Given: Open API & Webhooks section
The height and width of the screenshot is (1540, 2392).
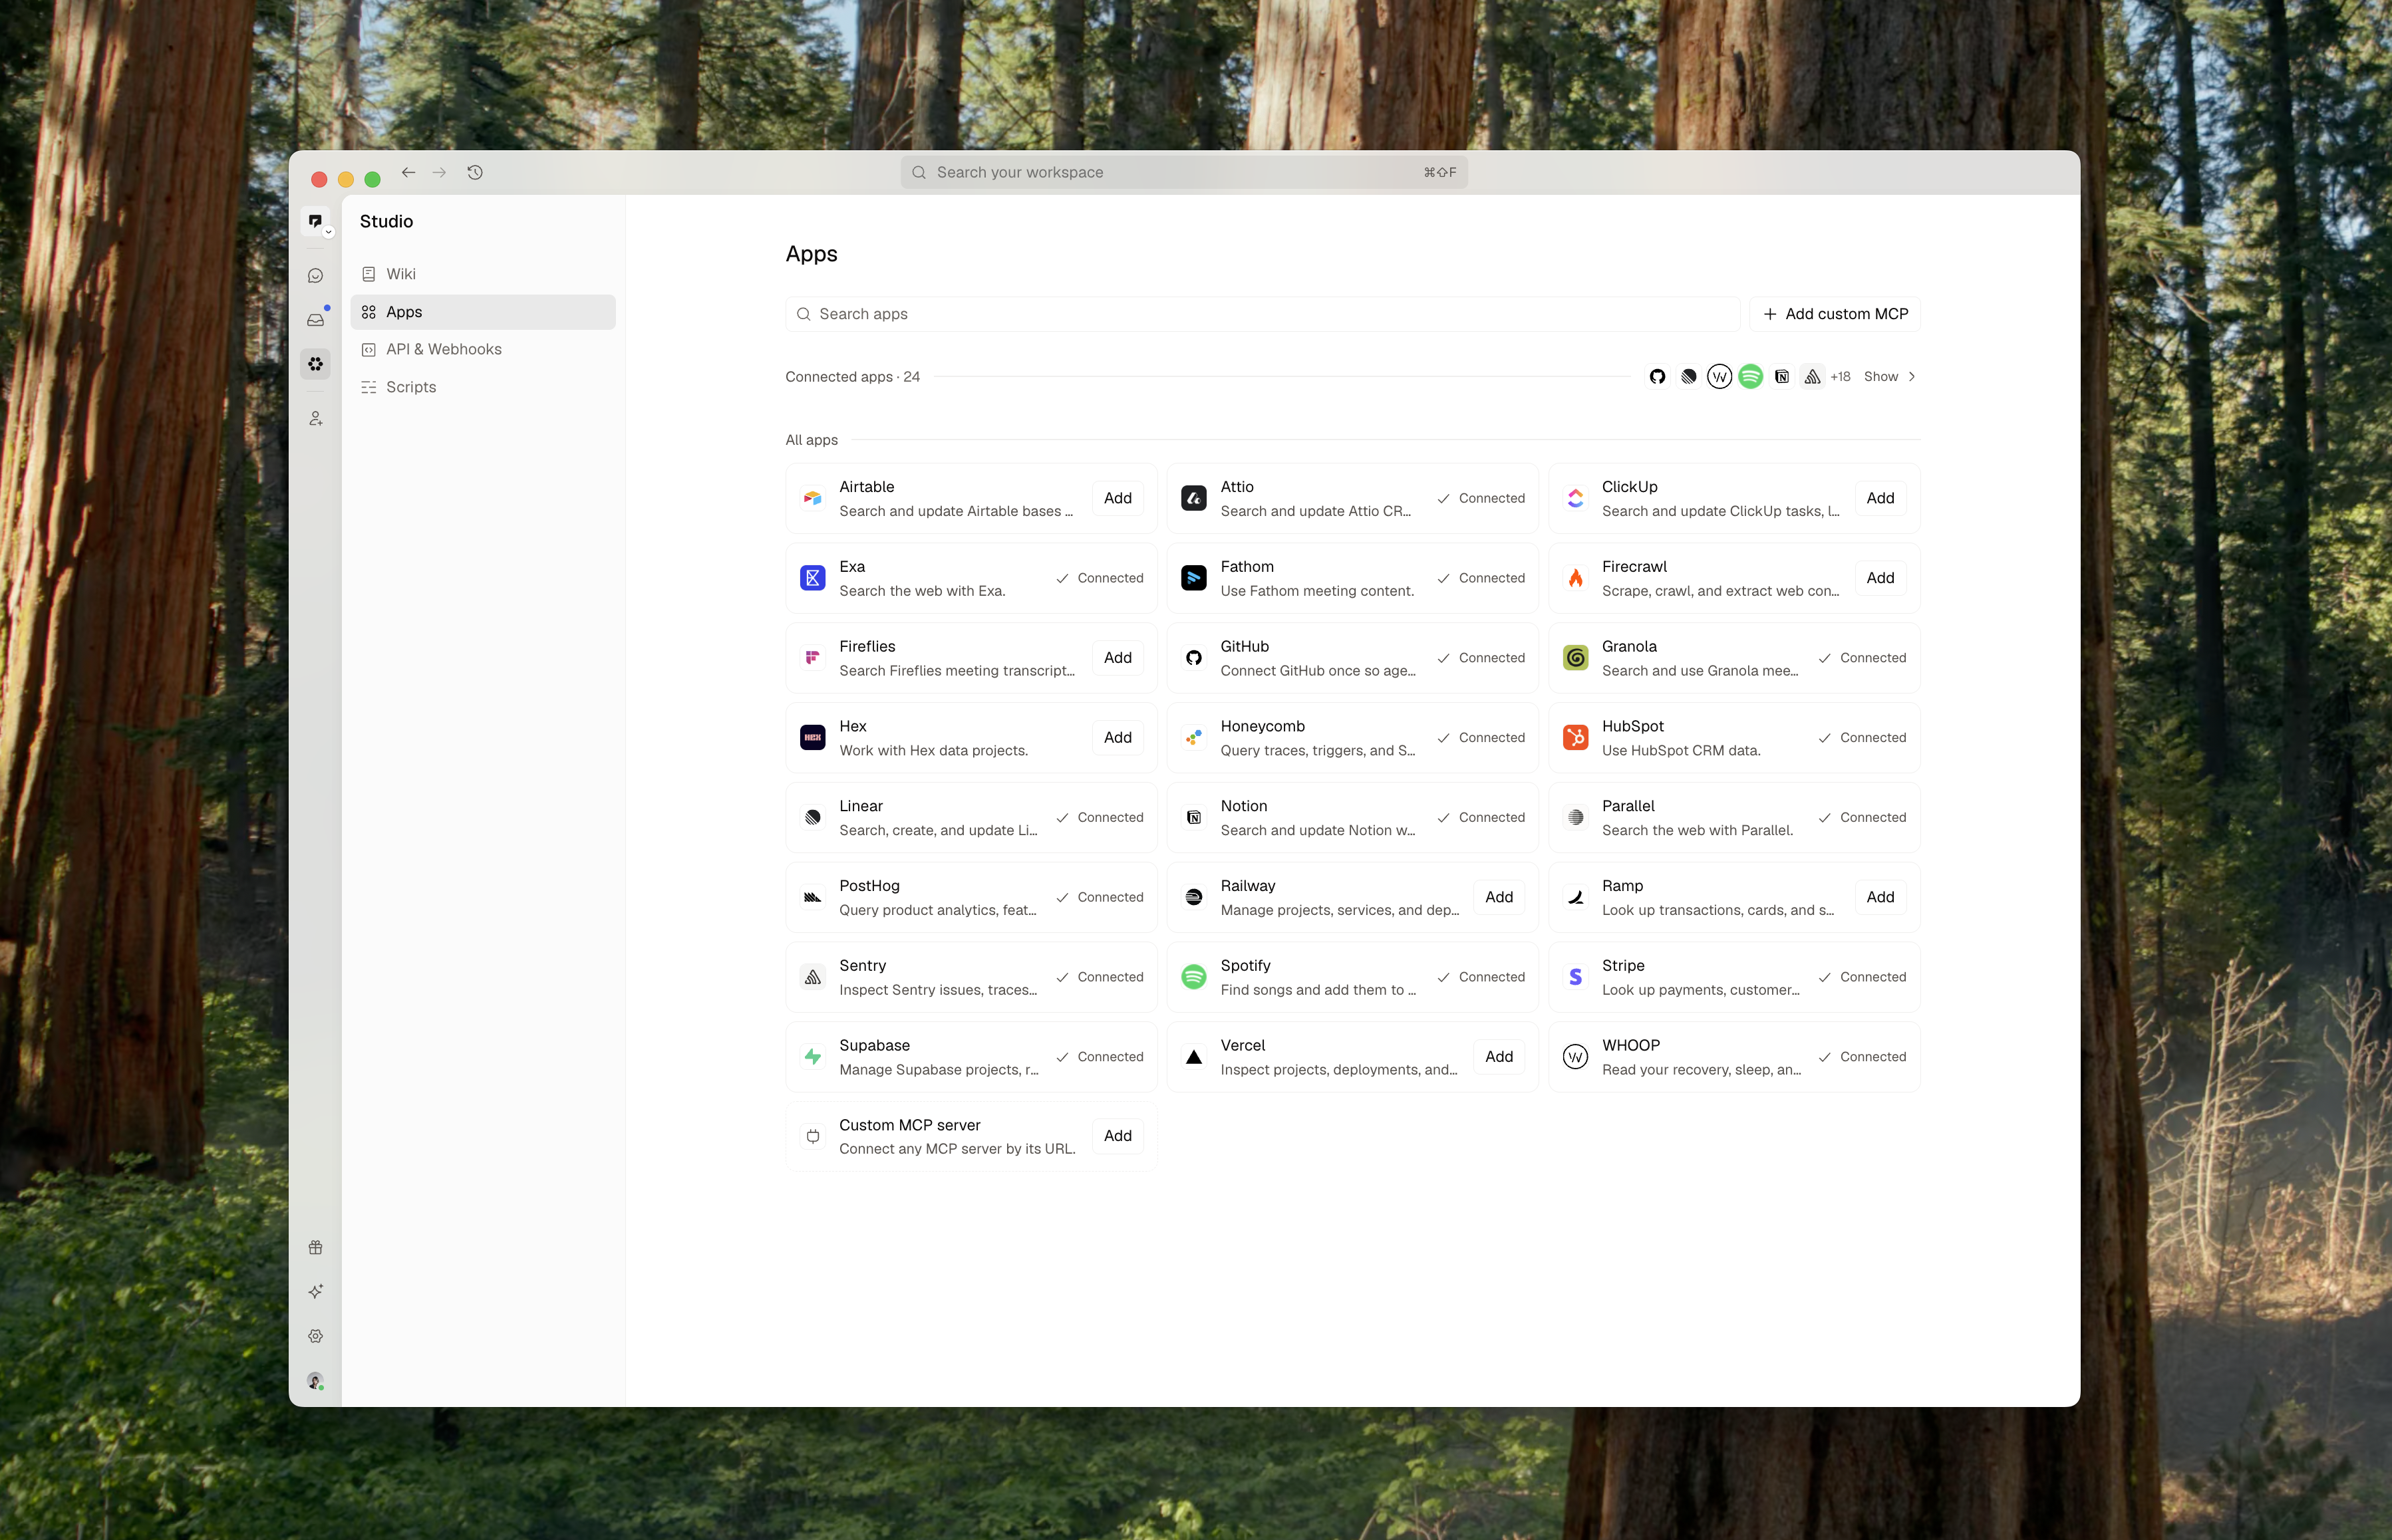Looking at the screenshot, I should (483, 349).
